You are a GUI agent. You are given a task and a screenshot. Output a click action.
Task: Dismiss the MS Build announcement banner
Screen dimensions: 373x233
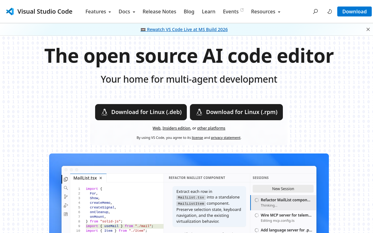(x=368, y=30)
